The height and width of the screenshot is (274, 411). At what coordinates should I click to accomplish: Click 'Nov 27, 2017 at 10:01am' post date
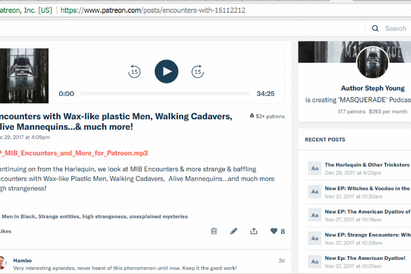pyautogui.click(x=353, y=266)
